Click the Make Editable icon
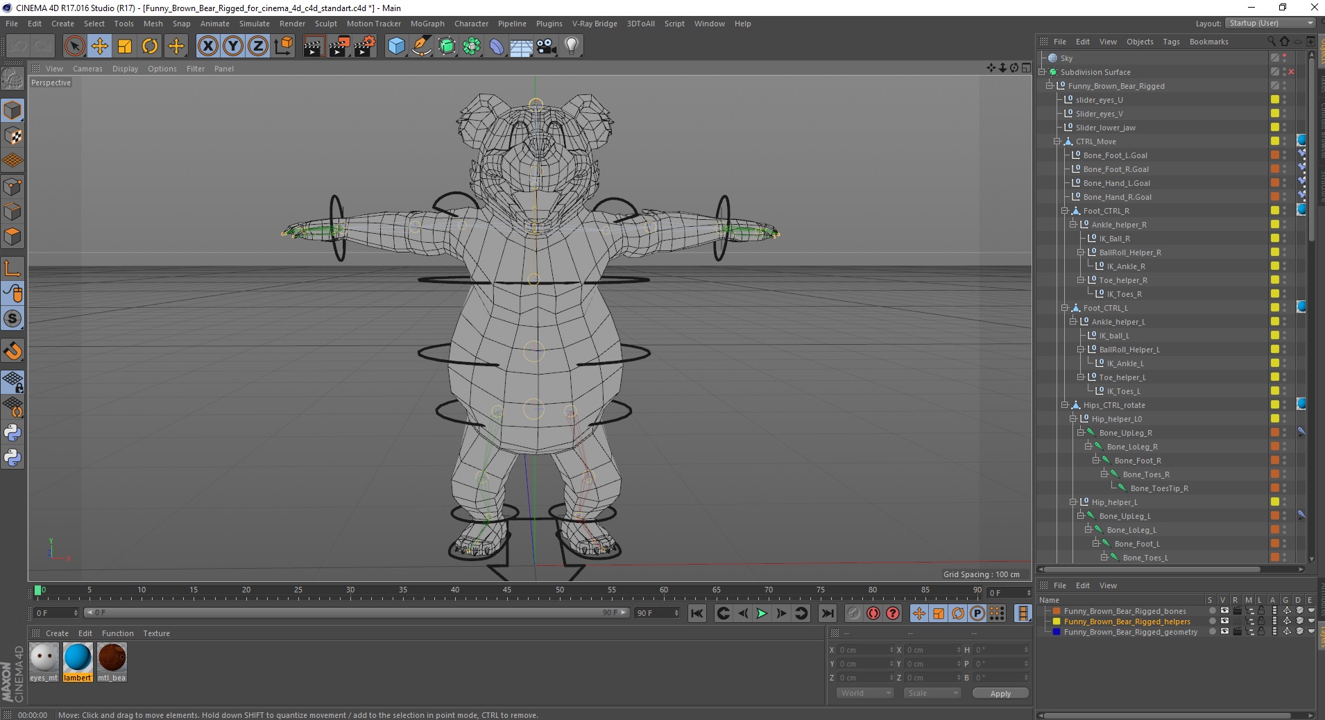 12,78
